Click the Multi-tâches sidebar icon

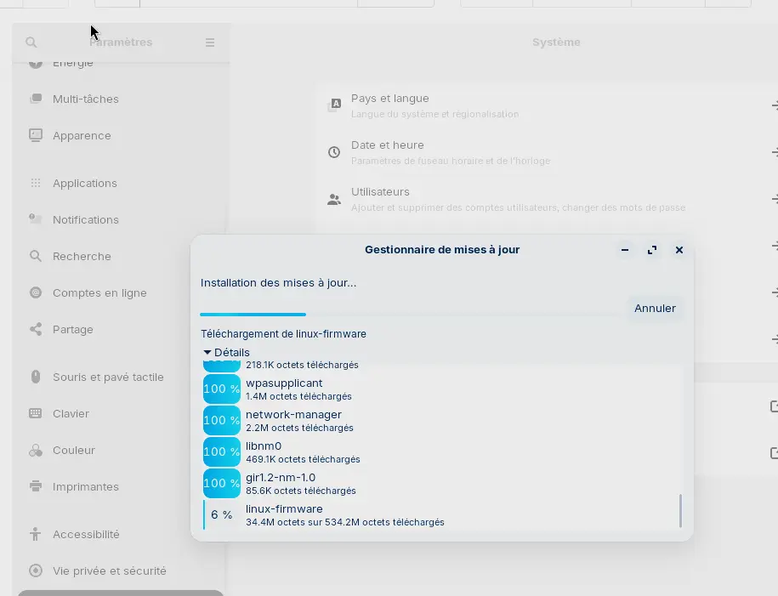click(36, 99)
